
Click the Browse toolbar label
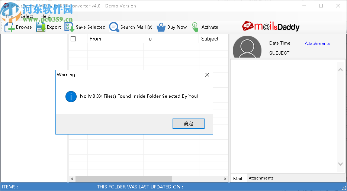[x=24, y=27]
